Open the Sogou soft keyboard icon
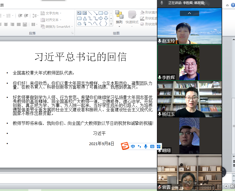 (152, 146)
